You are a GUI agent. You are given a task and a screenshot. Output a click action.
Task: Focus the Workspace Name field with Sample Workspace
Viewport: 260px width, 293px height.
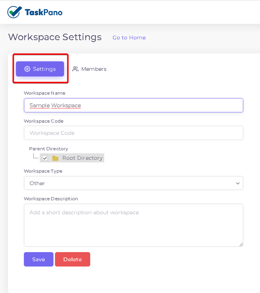pyautogui.click(x=133, y=105)
